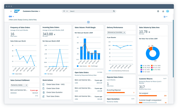Viewport: 178px width, 108px height.
Task: Open Sales Contract Fulfillment card header
Action: [x=24, y=80]
